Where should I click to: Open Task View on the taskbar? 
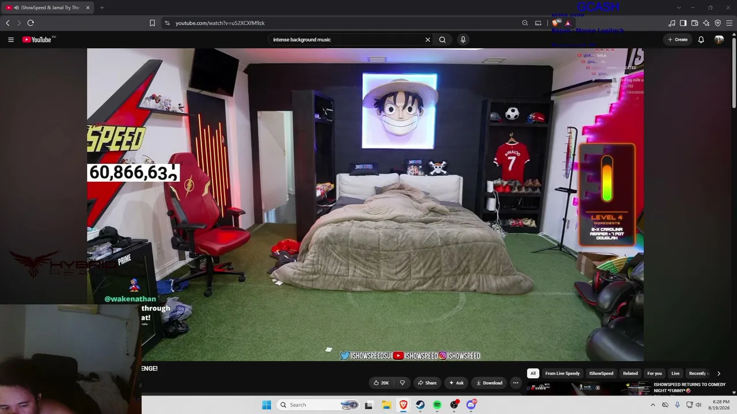[368, 405]
